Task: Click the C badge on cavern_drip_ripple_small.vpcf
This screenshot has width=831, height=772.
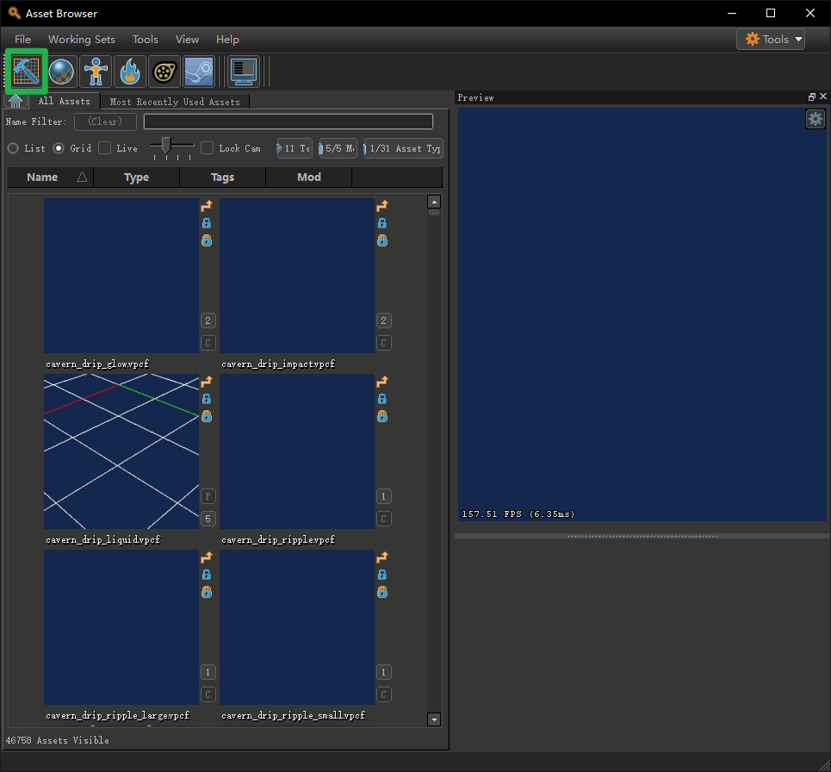Action: click(384, 694)
